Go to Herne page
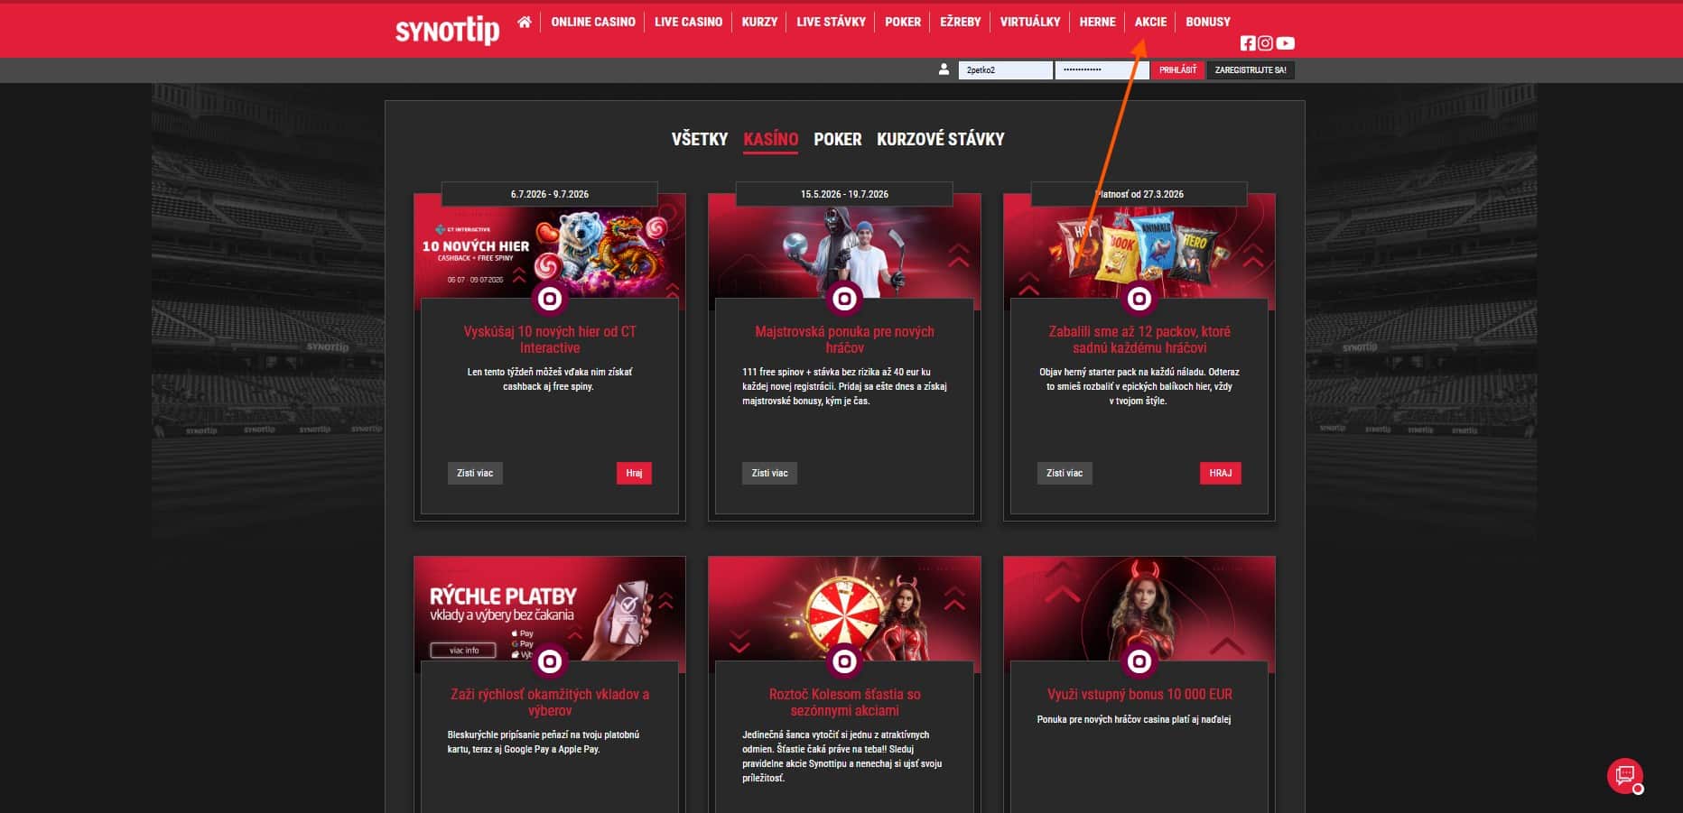 [1097, 22]
